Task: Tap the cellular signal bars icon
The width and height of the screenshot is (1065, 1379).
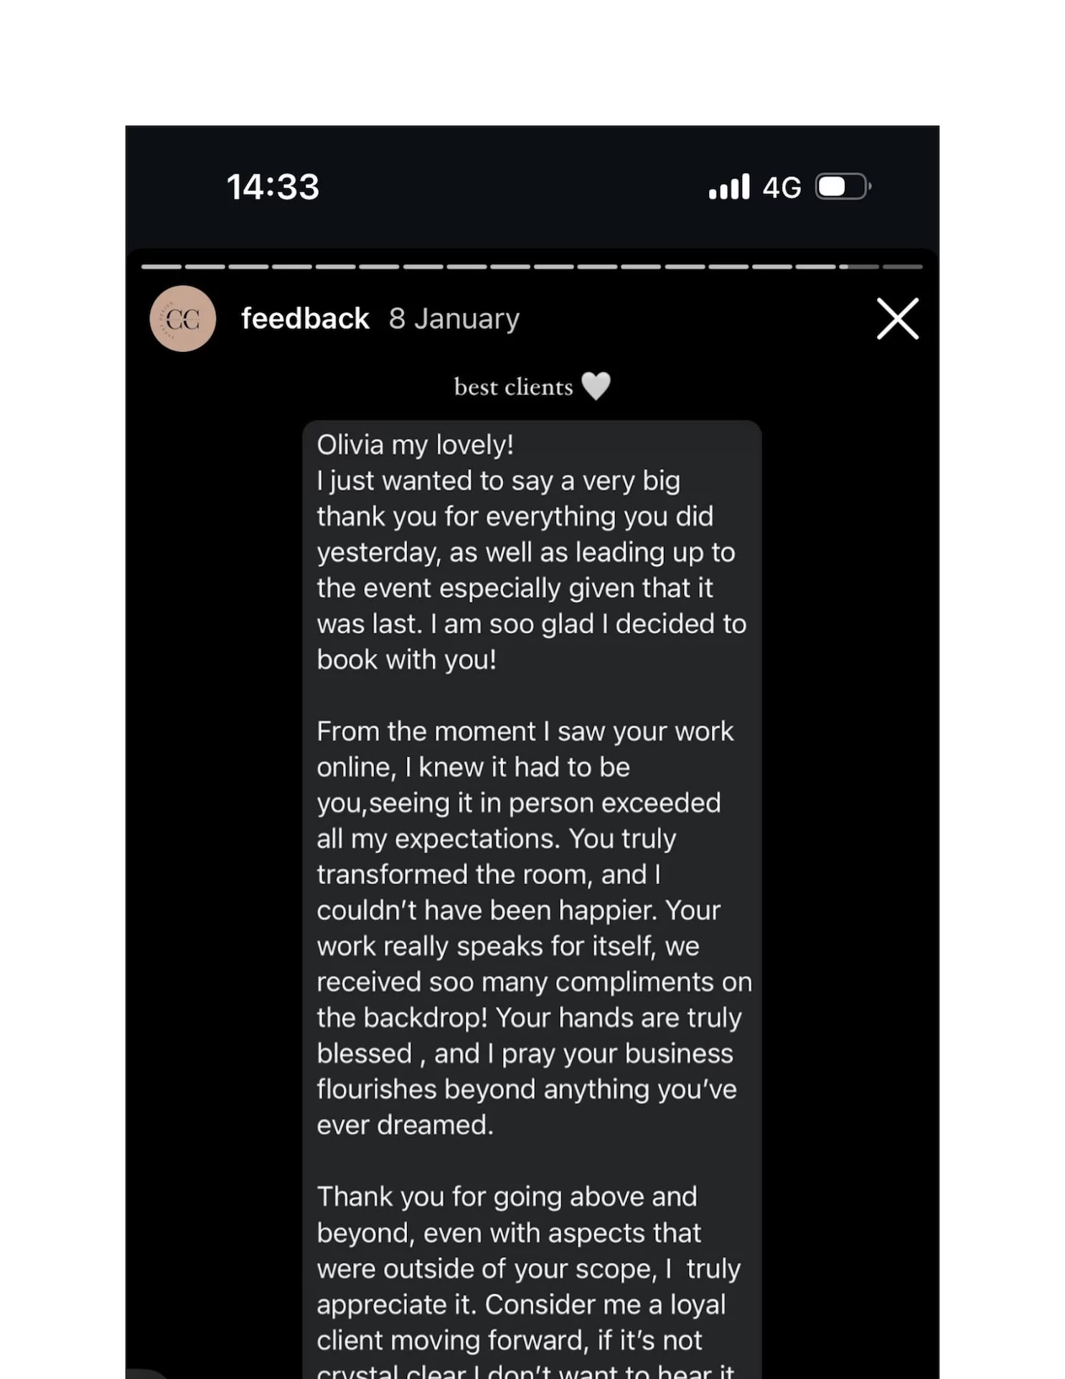Action: 729,187
